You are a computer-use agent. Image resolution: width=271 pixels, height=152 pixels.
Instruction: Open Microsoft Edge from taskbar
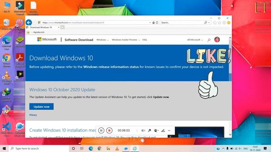pos(91,148)
